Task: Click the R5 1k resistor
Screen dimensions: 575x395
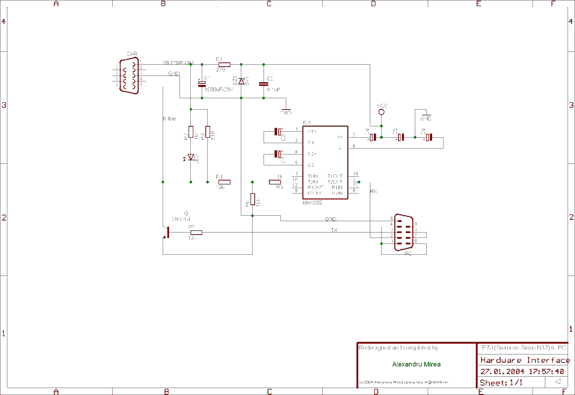Action: [275, 182]
